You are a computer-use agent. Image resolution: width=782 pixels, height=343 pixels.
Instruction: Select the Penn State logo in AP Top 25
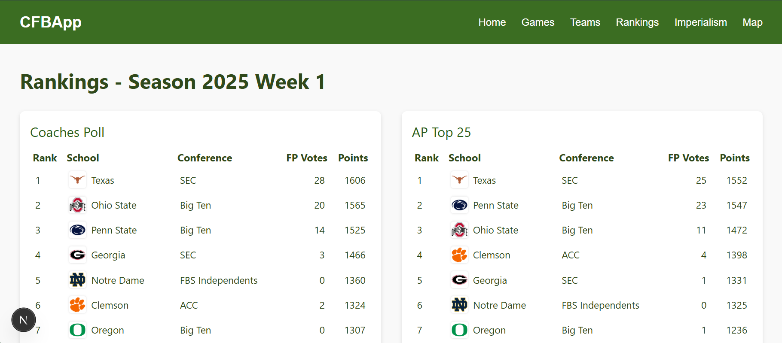pyautogui.click(x=459, y=205)
